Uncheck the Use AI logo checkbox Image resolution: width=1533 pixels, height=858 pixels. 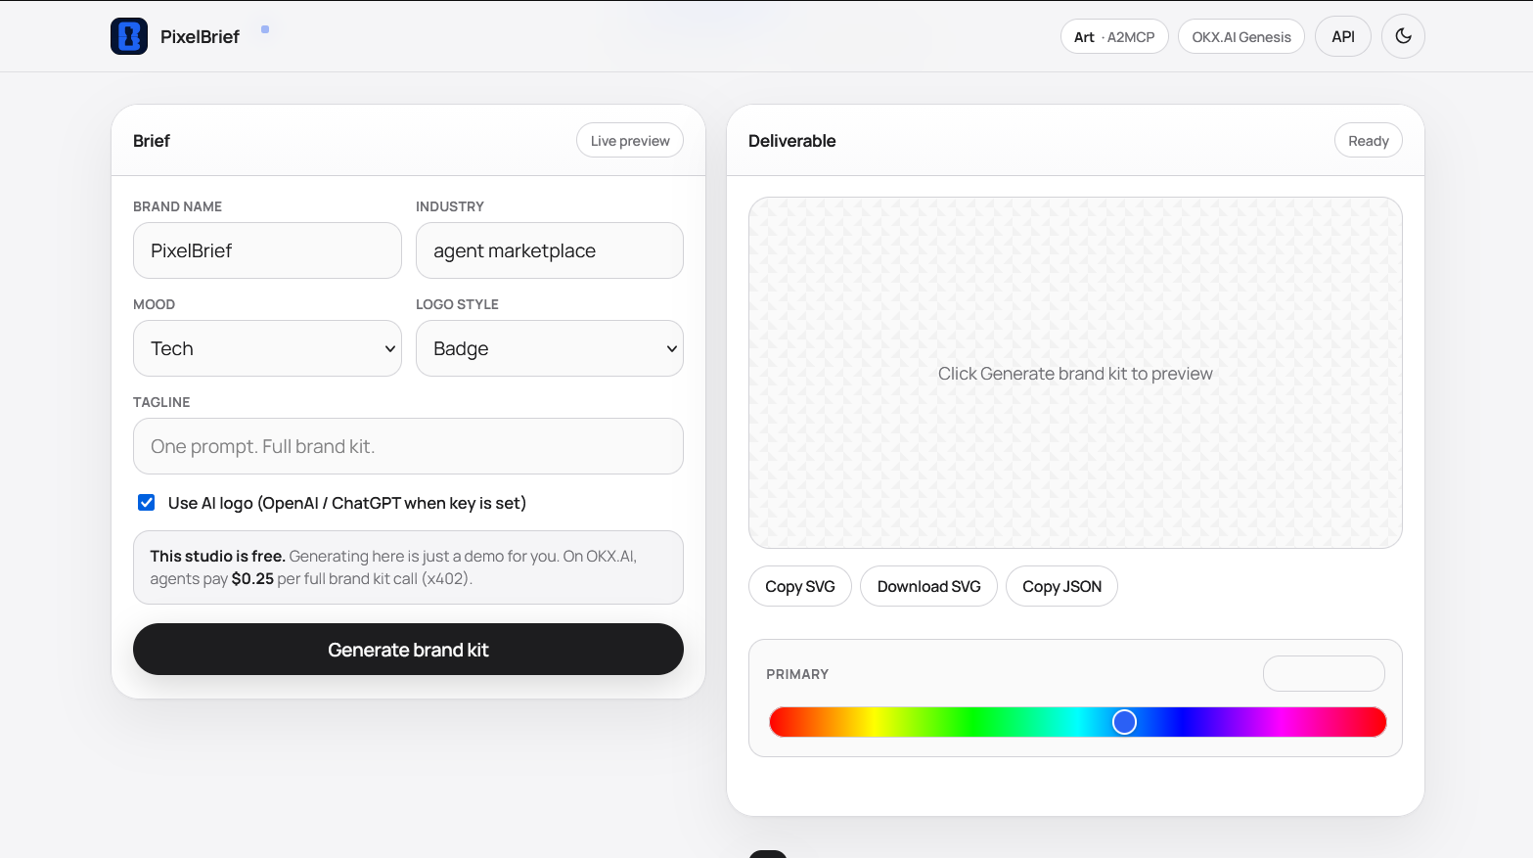pos(147,503)
